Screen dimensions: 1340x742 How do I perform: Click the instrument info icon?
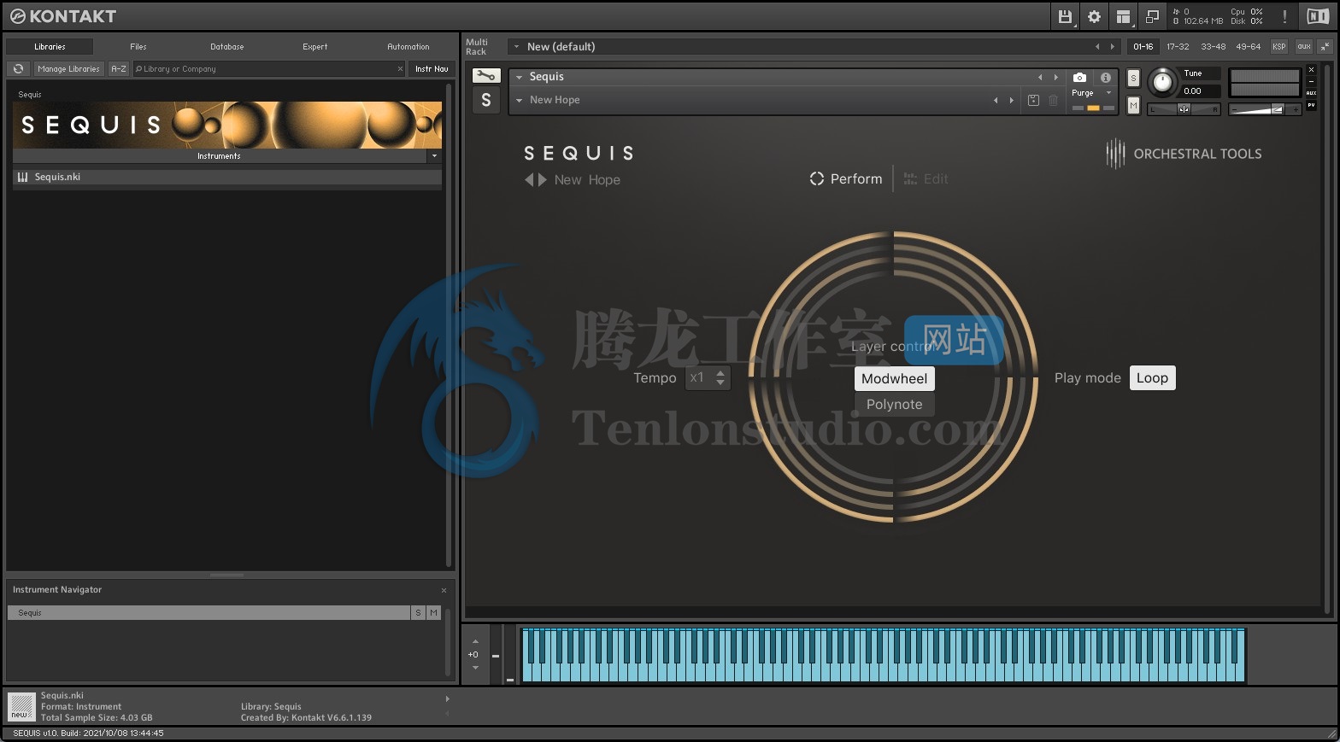pos(1106,77)
